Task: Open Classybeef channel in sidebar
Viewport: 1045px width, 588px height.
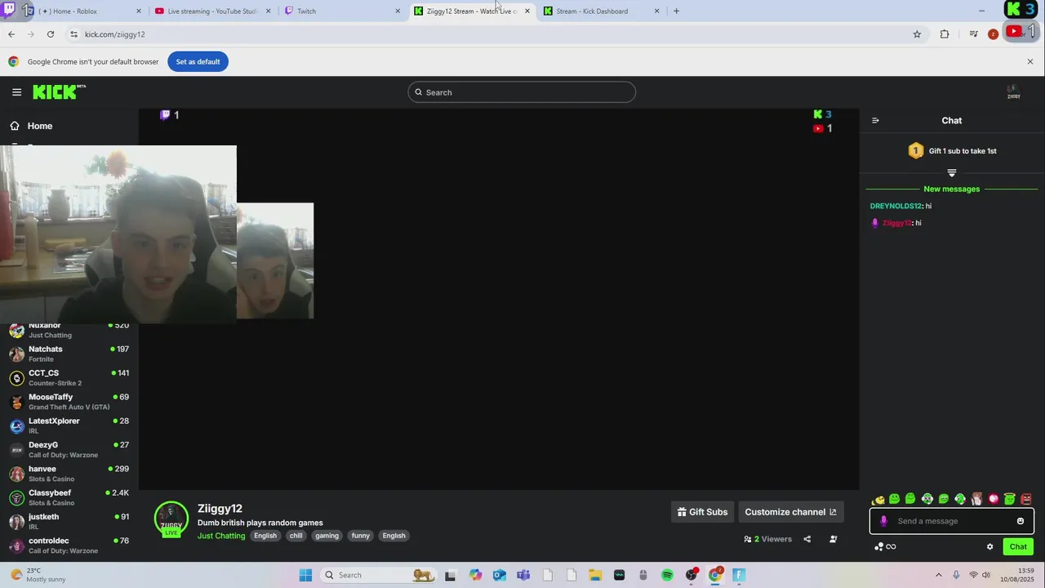Action: (69, 497)
